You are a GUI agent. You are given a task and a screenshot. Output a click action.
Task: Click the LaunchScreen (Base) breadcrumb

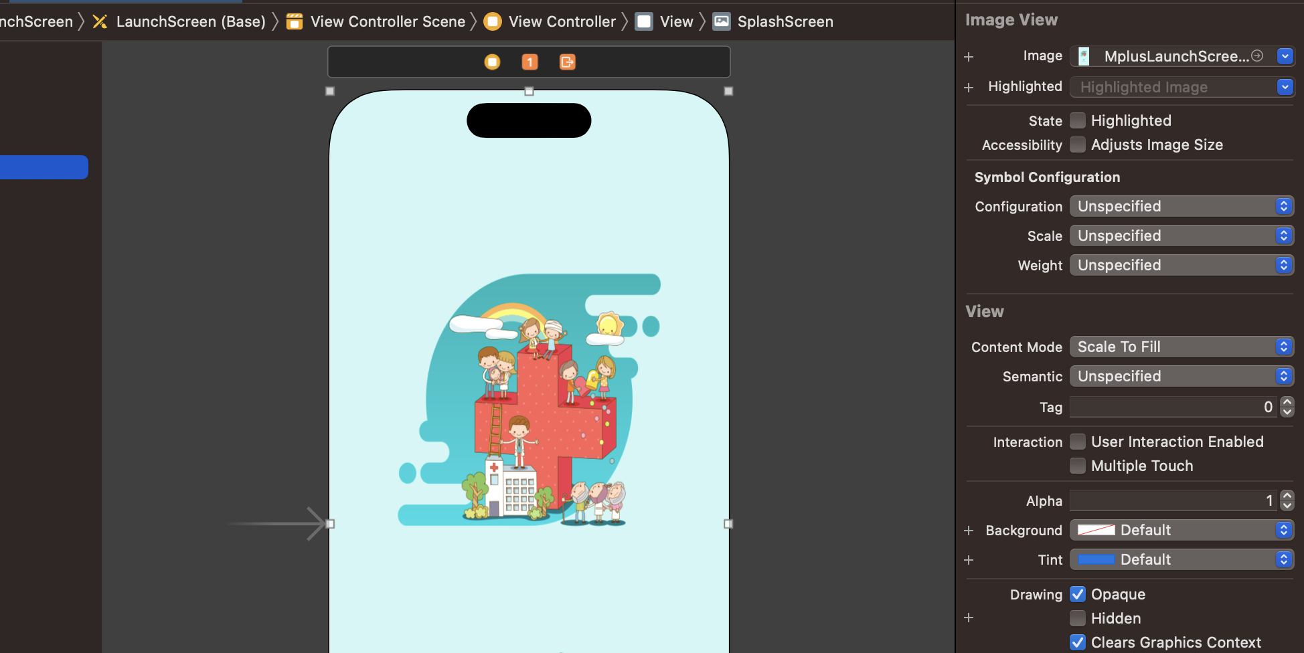click(191, 21)
